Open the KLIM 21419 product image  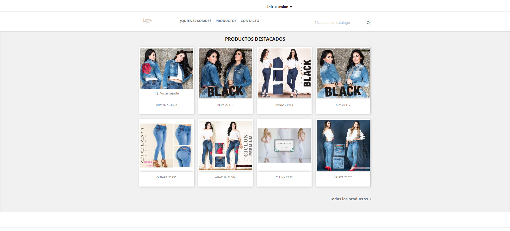[x=226, y=73]
